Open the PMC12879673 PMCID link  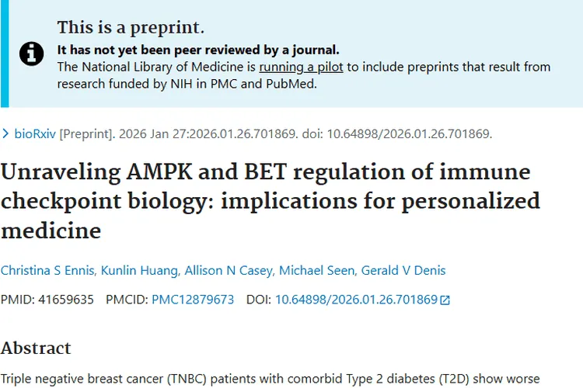point(192,300)
